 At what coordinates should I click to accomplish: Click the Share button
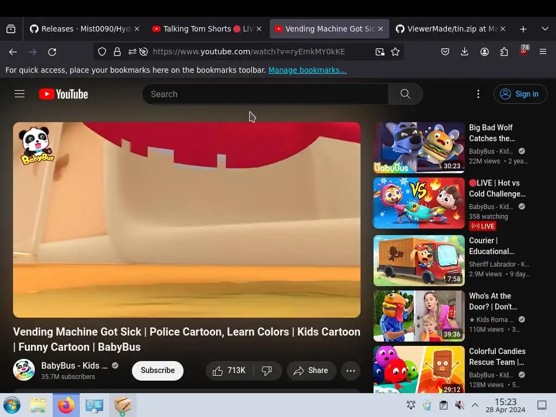tap(311, 370)
